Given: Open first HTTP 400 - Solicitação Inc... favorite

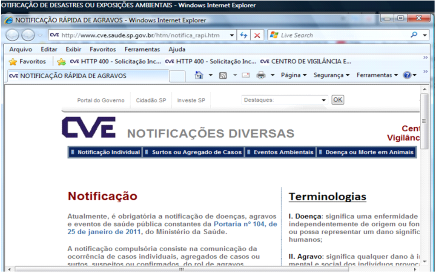Looking at the screenshot, I should 115,61.
